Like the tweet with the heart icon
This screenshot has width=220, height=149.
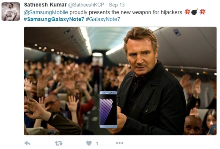tap(89, 143)
